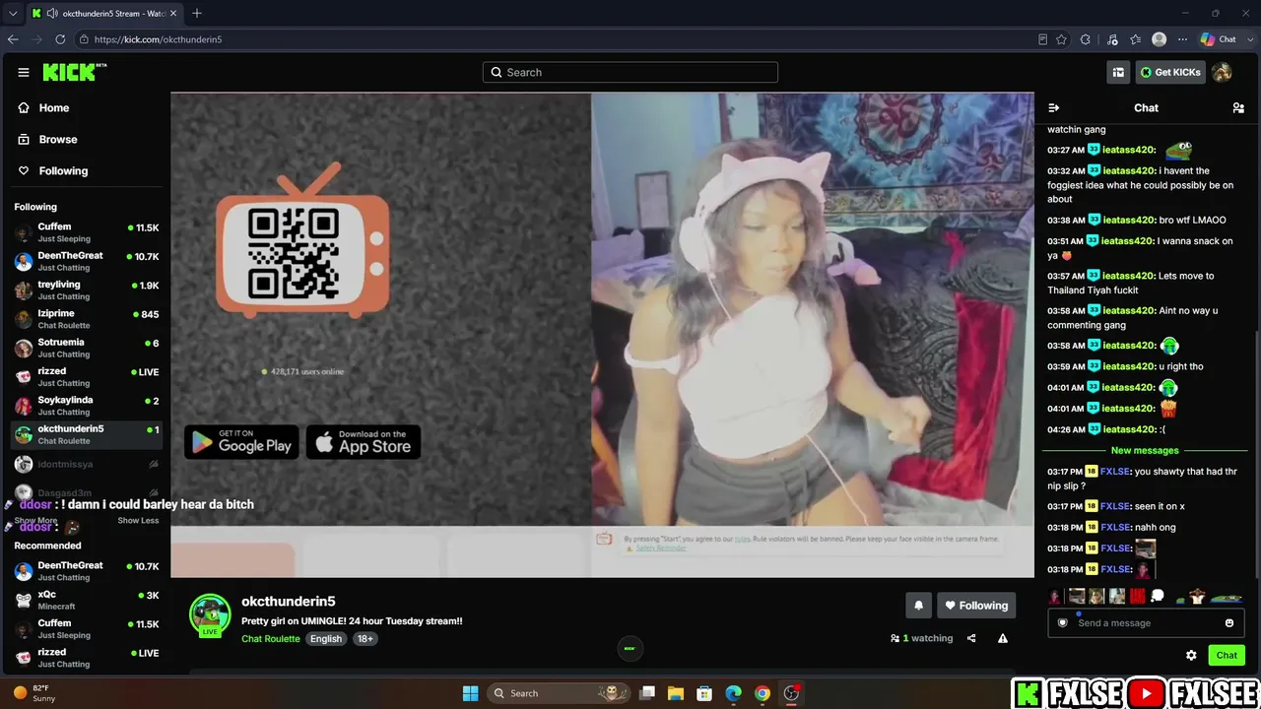This screenshot has width=1261, height=709.
Task: Launch Google Chrome from the taskbar
Action: [763, 693]
